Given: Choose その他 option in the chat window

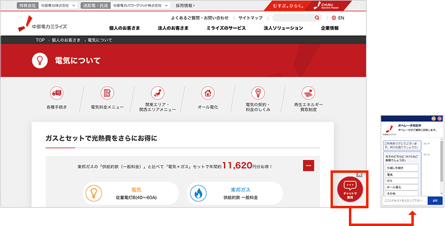Looking at the screenshot, I should coord(402,193).
